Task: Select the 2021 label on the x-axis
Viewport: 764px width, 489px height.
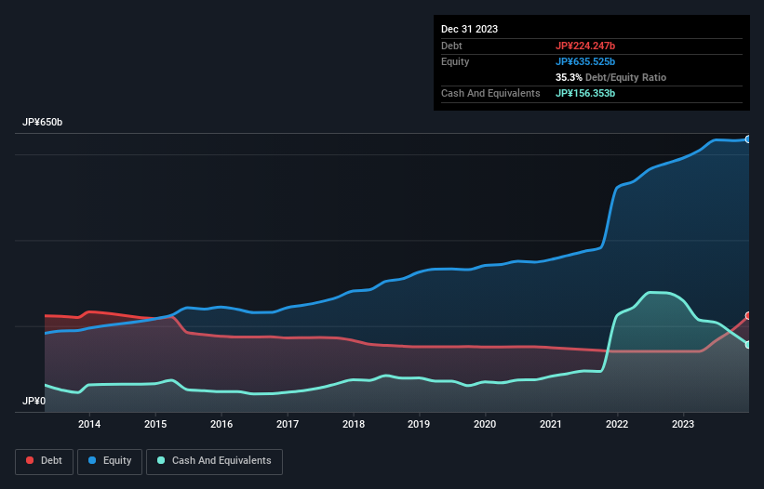Action: 552,425
